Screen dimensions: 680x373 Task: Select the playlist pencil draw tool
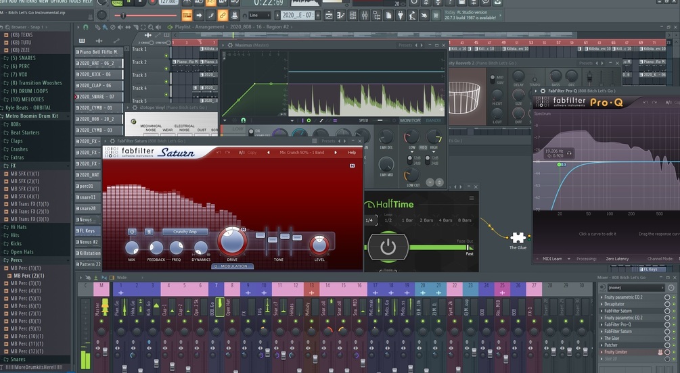pos(98,27)
